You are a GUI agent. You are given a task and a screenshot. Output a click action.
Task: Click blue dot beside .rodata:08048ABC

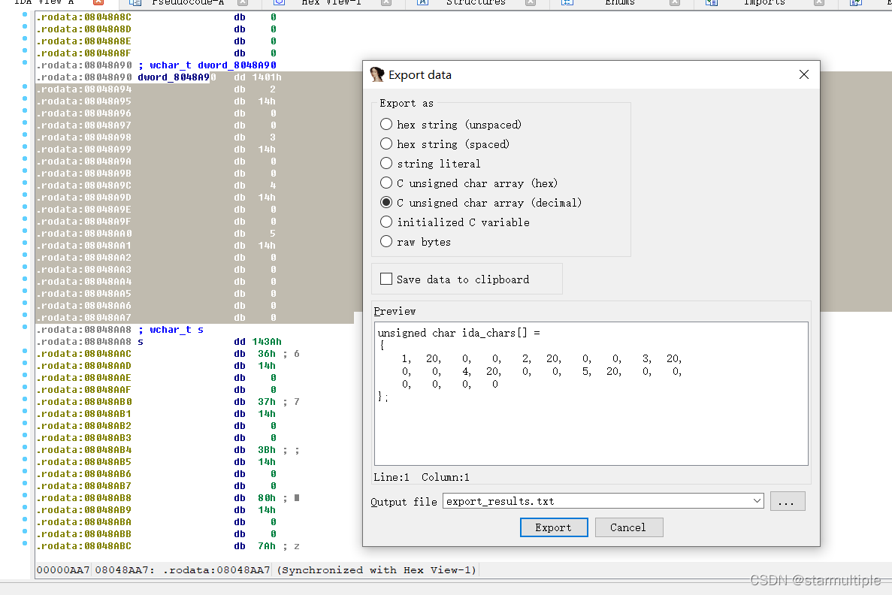(25, 543)
